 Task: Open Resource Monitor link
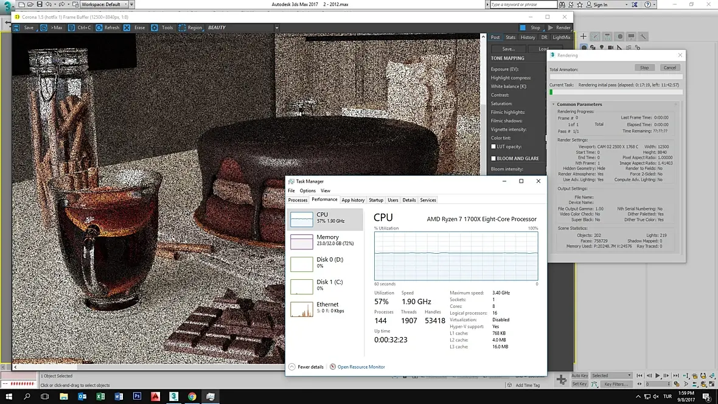361,367
